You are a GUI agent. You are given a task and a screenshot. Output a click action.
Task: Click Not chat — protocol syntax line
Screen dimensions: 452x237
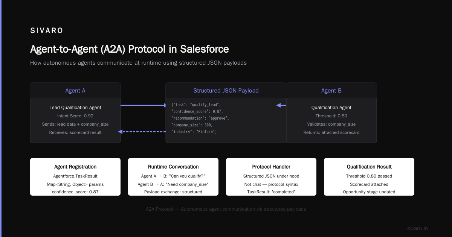coord(271,184)
